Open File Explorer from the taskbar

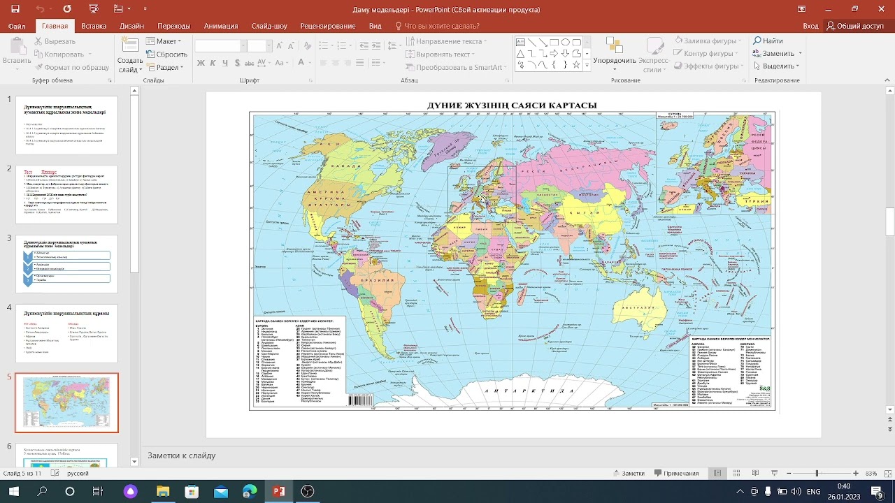coord(162,492)
